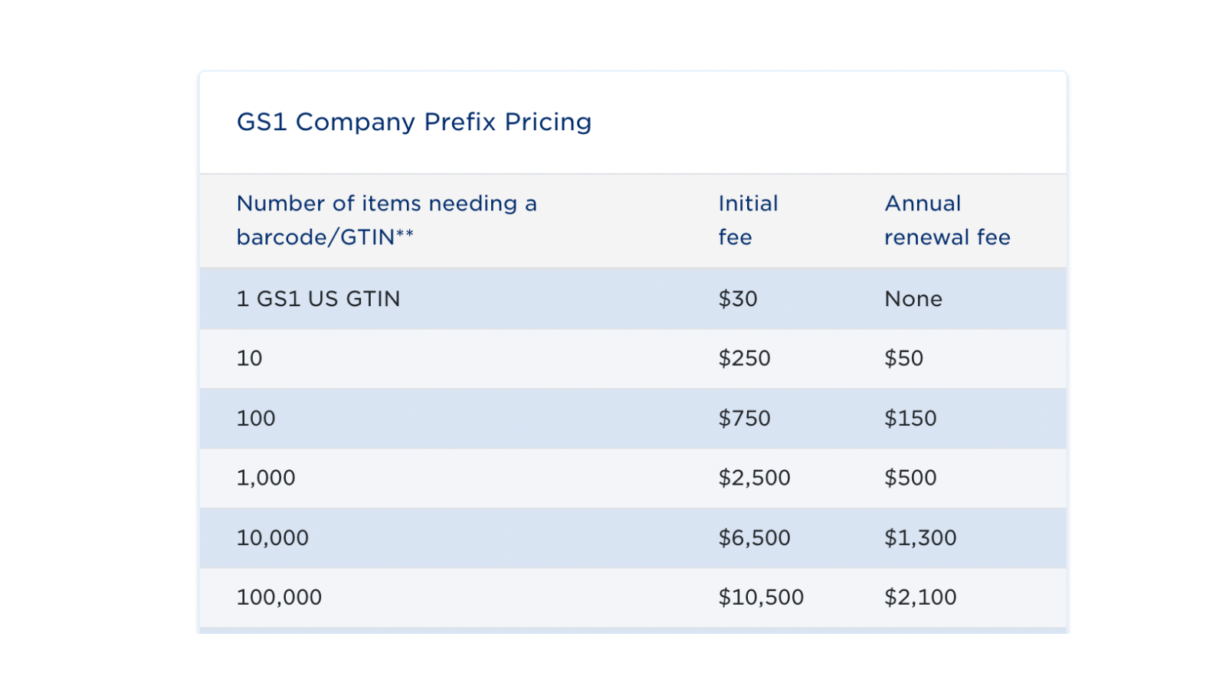Click the None renewal fee cell
The width and height of the screenshot is (1226, 689).
pos(913,299)
